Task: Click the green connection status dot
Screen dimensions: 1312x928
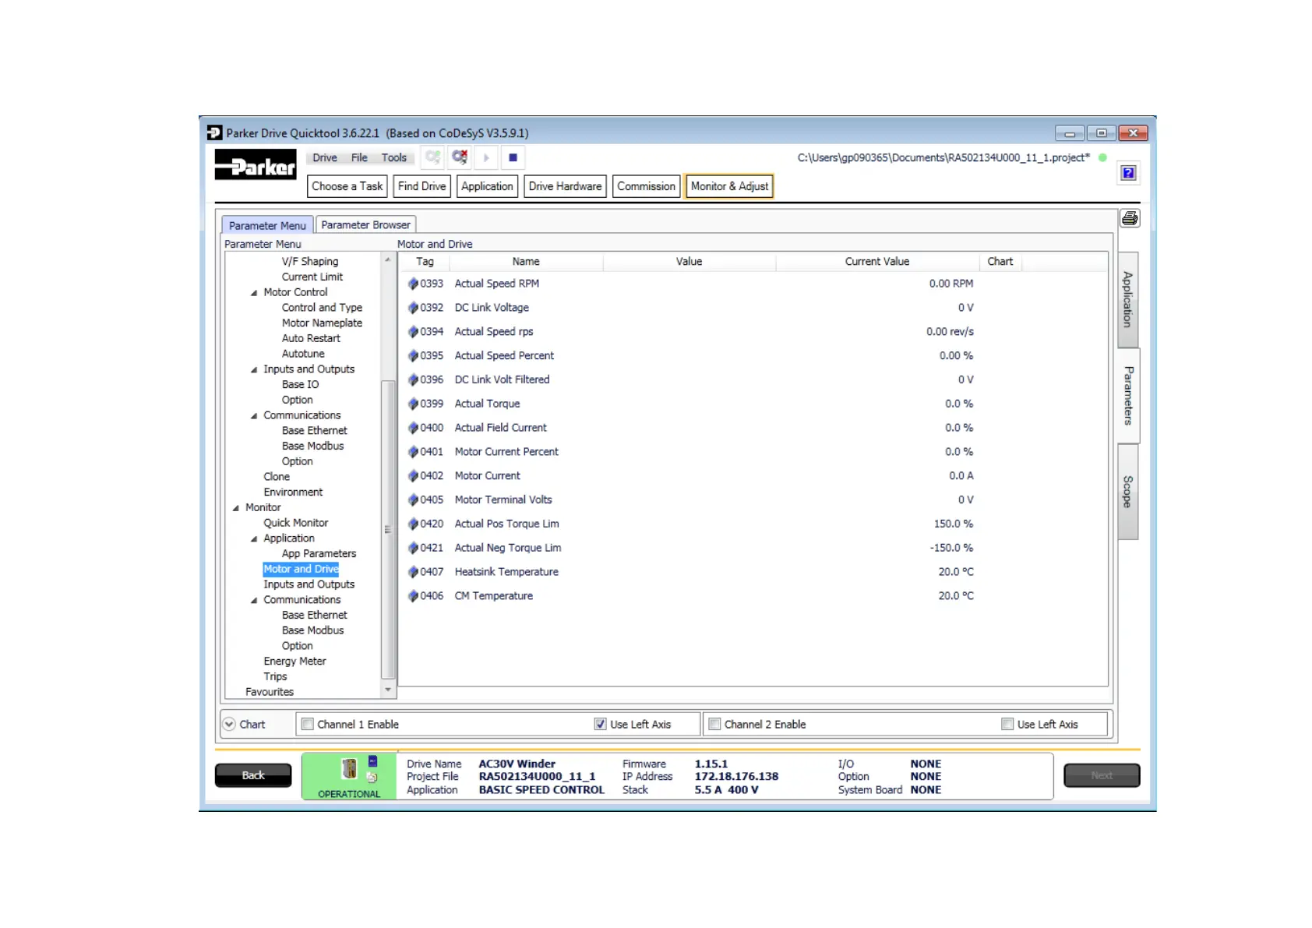Action: [1102, 157]
